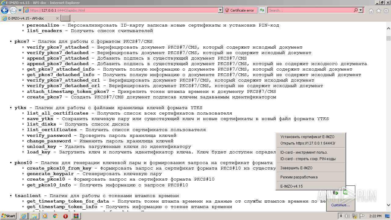391x220 pixels.
Task: Open File Explorer taskbar icon
Action: pyautogui.click(x=34, y=216)
